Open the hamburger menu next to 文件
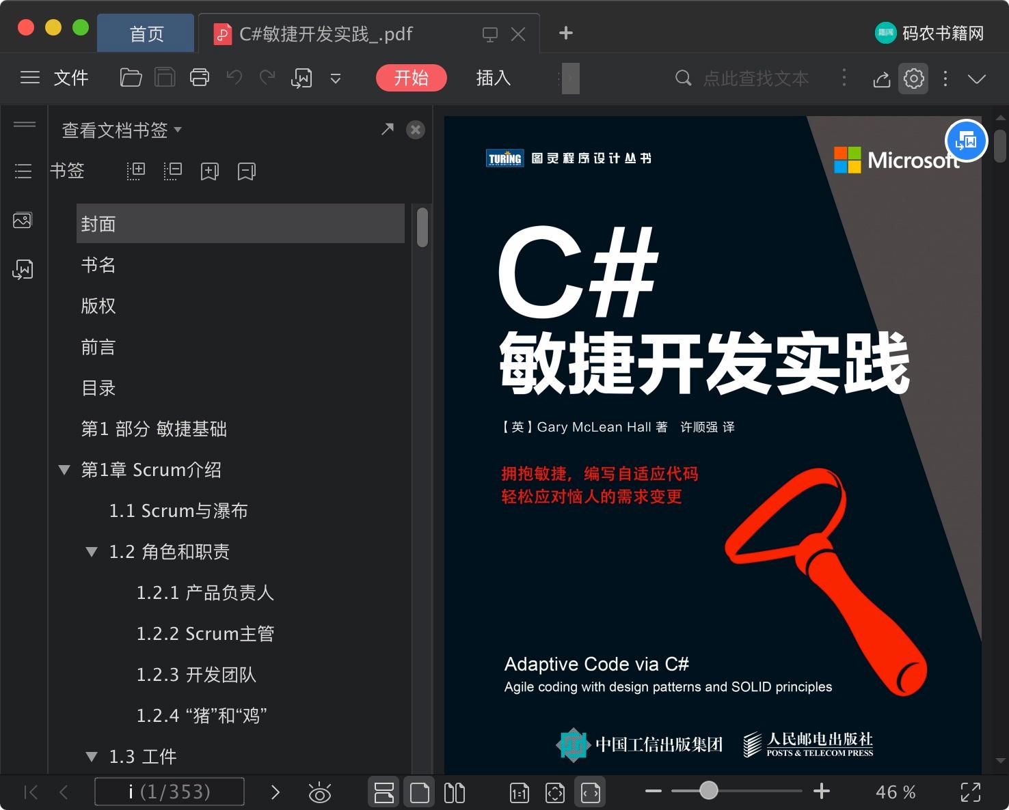The width and height of the screenshot is (1009, 810). tap(30, 78)
